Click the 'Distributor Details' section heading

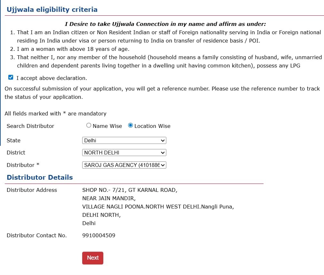(x=40, y=177)
